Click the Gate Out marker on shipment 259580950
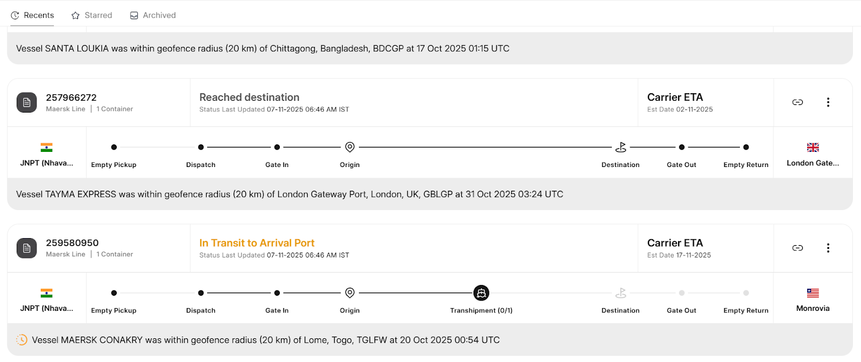 pos(681,293)
